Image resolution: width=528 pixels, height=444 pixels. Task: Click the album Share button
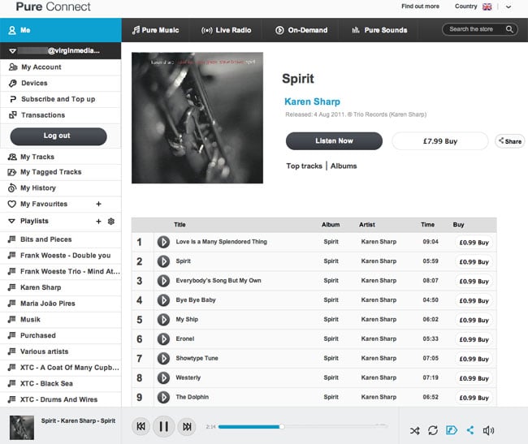click(510, 141)
